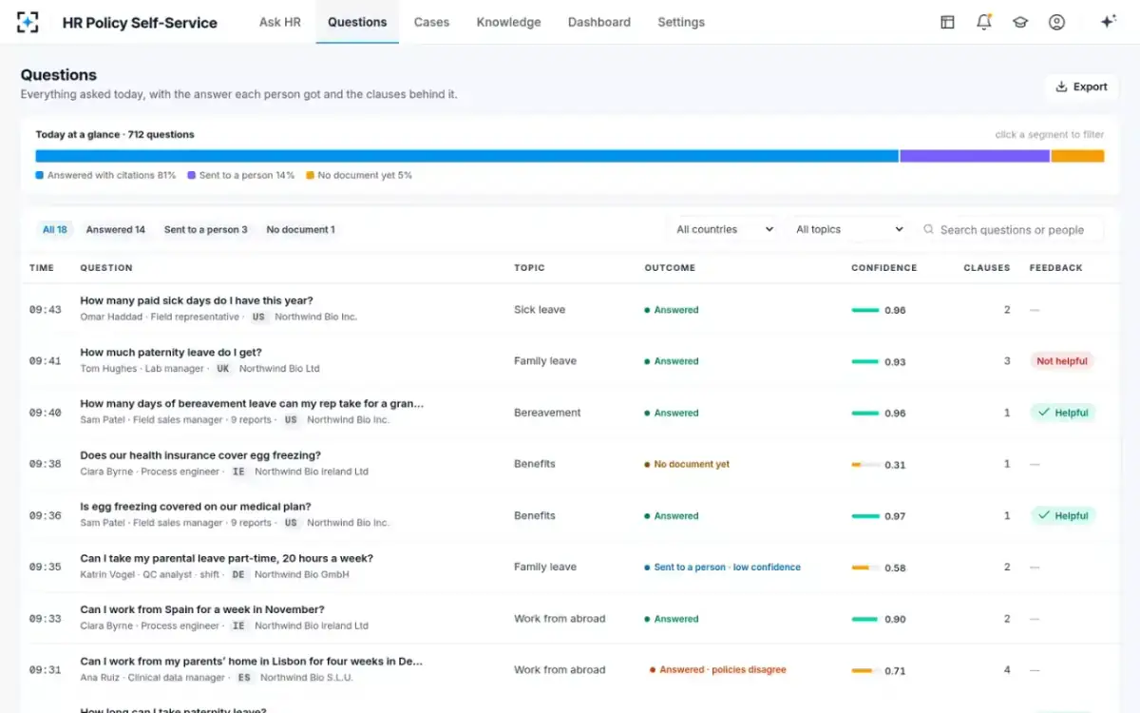
Task: Open the user profile icon
Action: click(1056, 22)
